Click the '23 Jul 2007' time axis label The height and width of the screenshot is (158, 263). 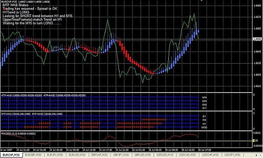[6, 150]
